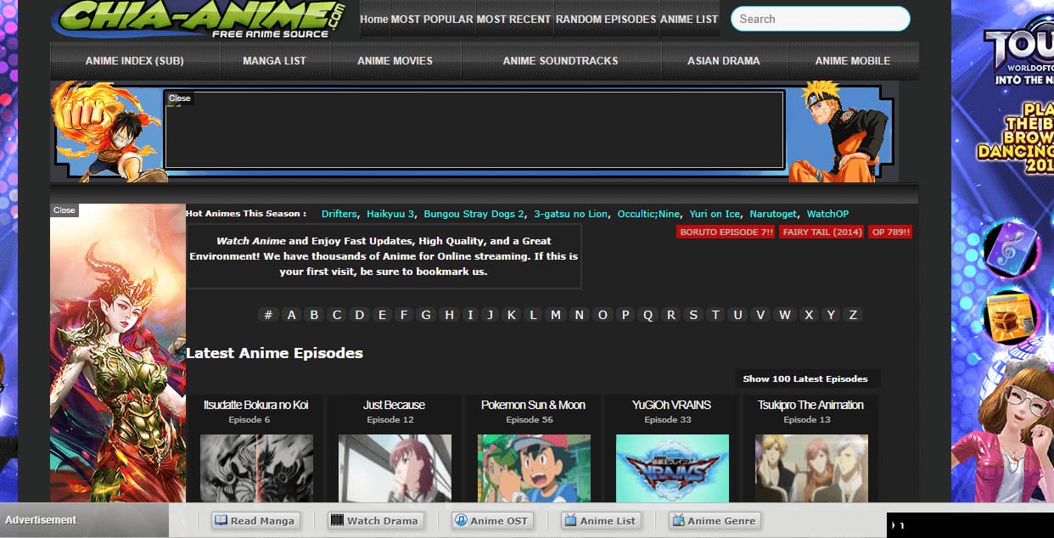The image size is (1054, 538).
Task: Filter anime index by letter S
Action: pos(693,315)
